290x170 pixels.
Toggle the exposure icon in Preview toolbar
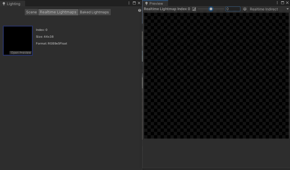tap(194, 9)
